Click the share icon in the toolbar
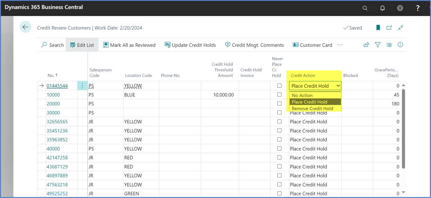Image resolution: width=431 pixels, height=198 pixels. point(366,44)
